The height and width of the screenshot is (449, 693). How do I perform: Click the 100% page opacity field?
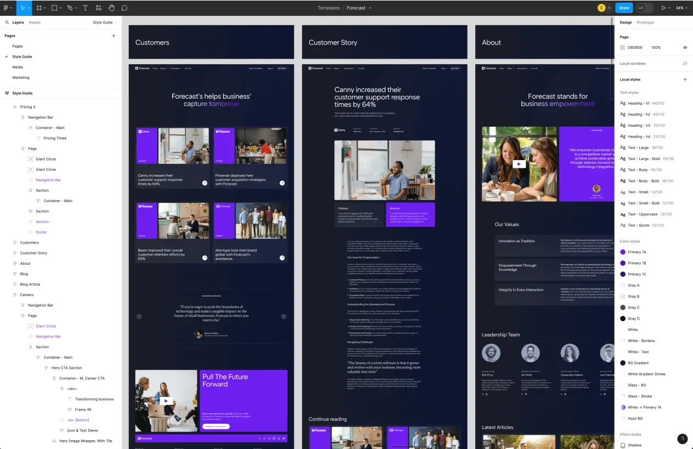(x=656, y=48)
